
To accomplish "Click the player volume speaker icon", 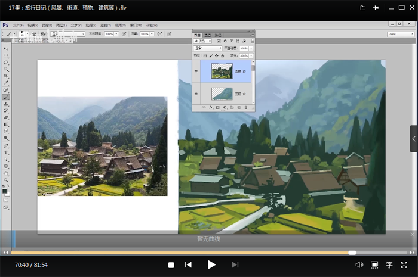I will tap(359, 264).
